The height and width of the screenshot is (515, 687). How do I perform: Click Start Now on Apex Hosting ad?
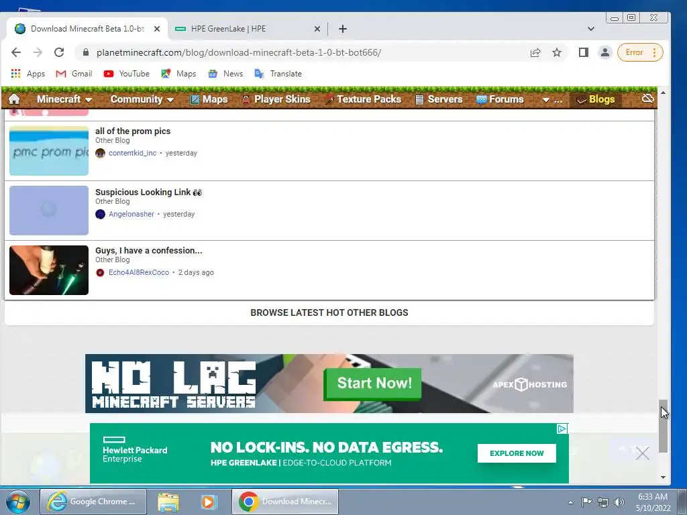tap(373, 384)
